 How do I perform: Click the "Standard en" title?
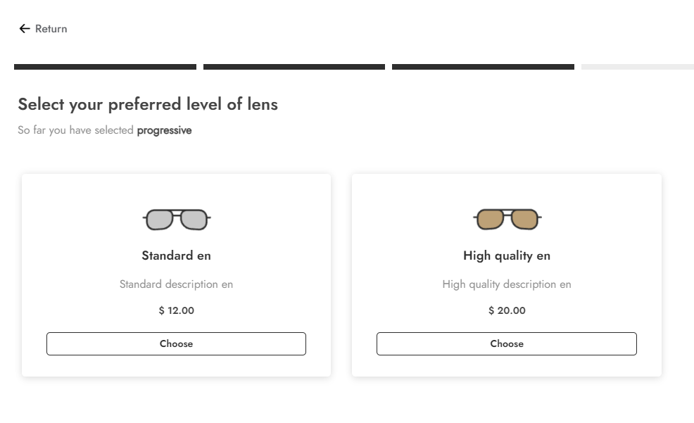point(177,255)
